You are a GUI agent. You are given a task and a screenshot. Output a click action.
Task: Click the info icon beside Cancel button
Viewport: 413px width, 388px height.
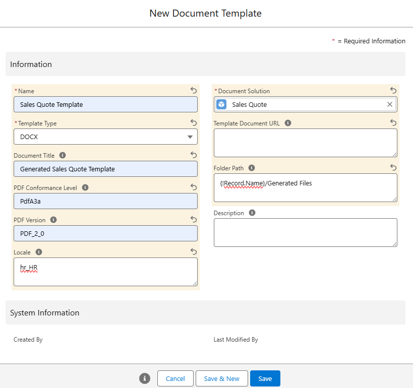click(x=145, y=378)
